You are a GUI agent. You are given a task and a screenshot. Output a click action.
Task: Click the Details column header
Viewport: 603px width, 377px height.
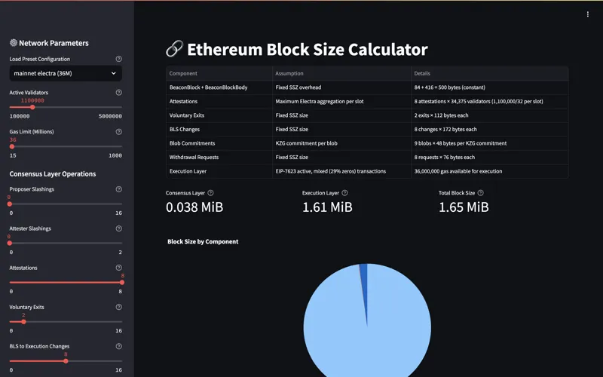(489, 73)
